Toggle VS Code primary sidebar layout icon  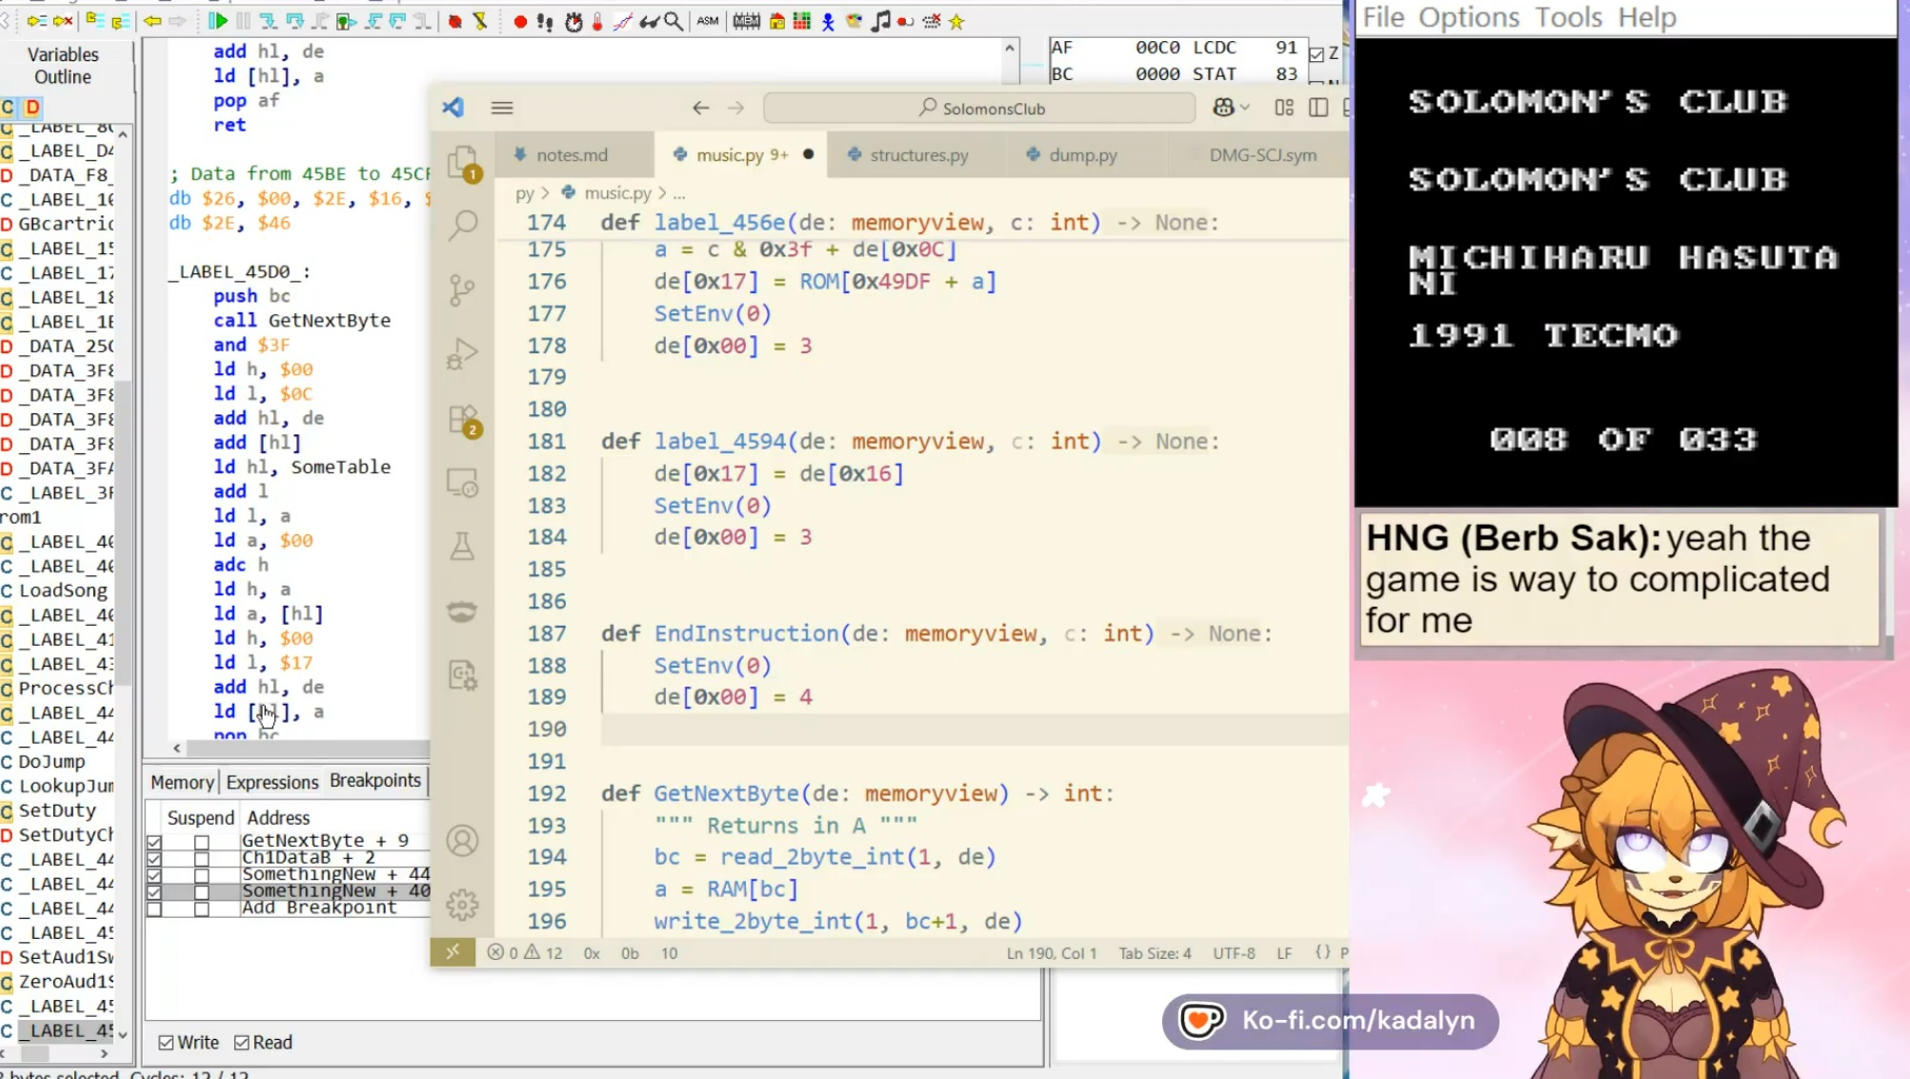(1318, 108)
